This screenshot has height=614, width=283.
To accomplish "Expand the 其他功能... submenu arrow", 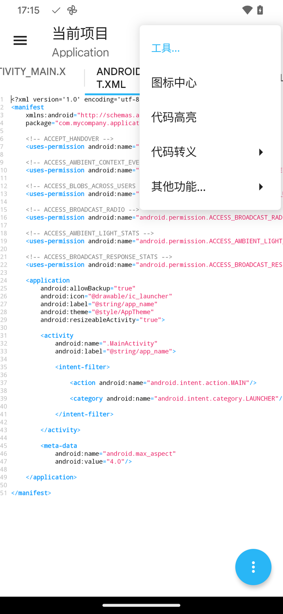I will click(261, 187).
